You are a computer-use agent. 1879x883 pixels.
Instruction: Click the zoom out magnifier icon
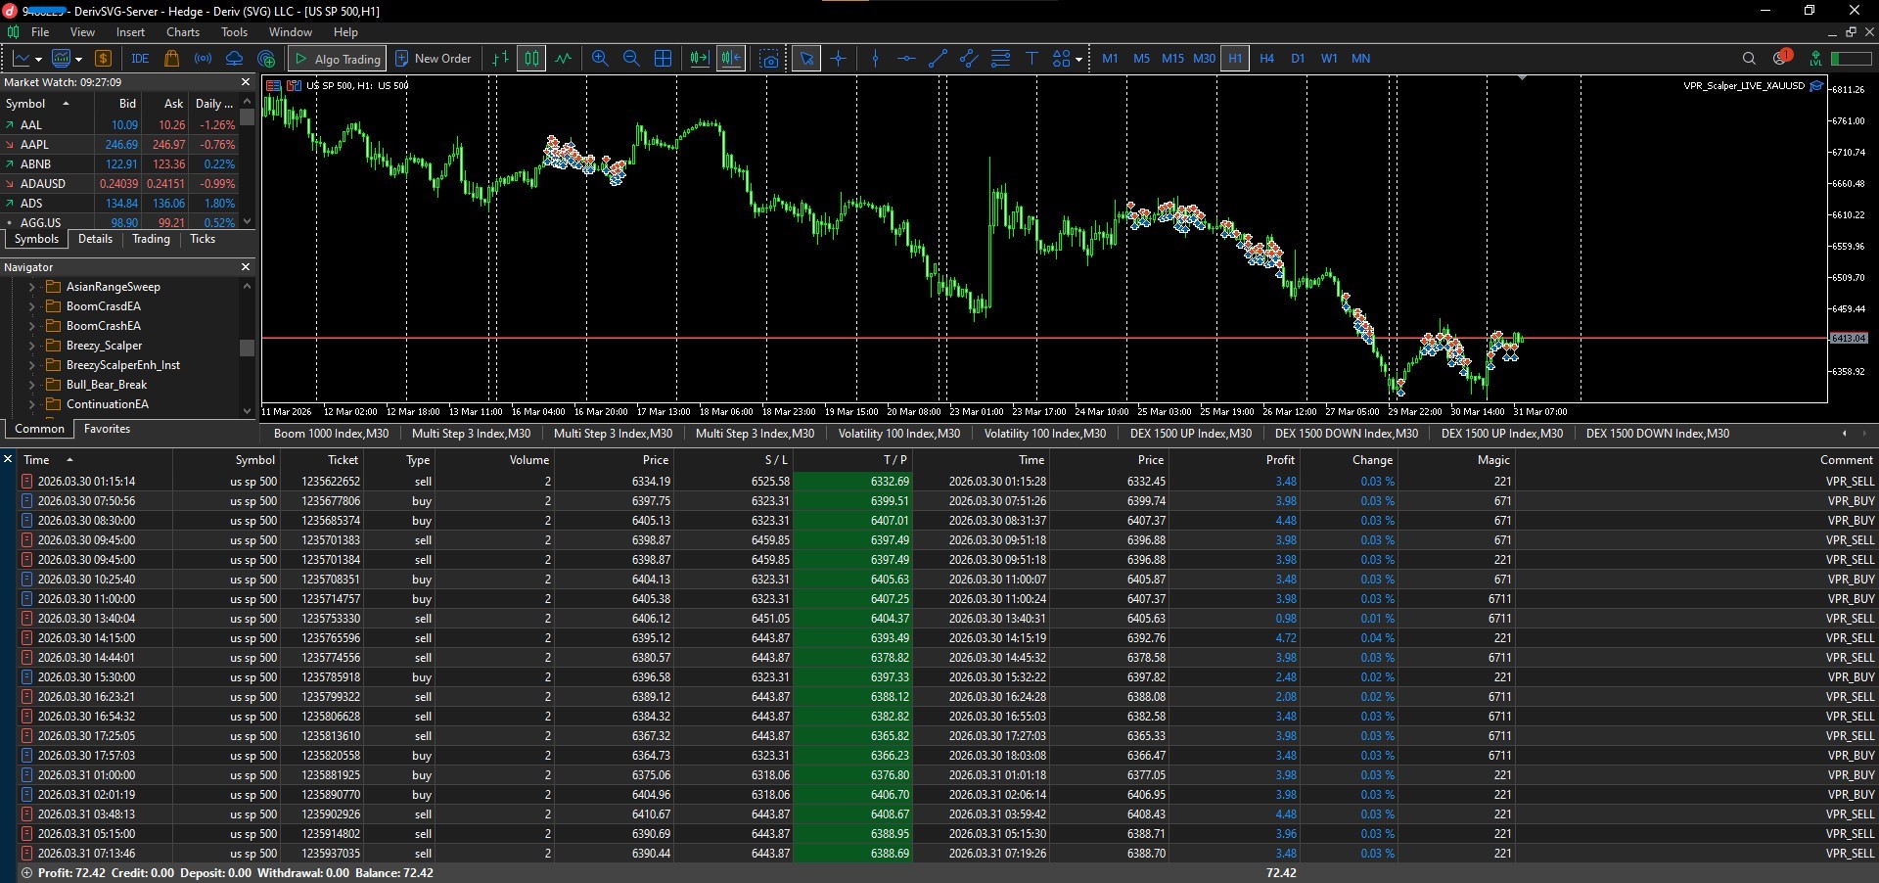[x=631, y=59]
